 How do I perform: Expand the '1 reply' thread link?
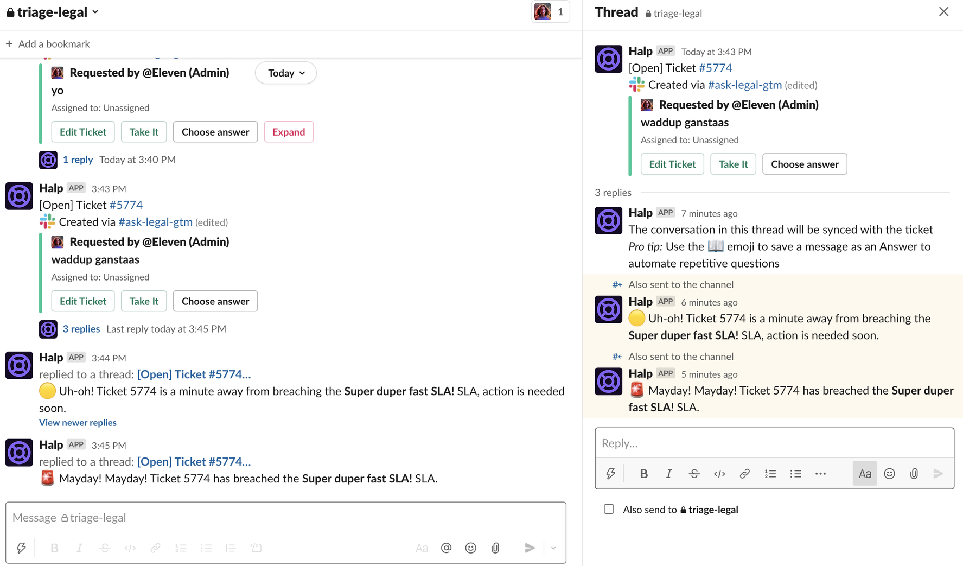pyautogui.click(x=78, y=160)
